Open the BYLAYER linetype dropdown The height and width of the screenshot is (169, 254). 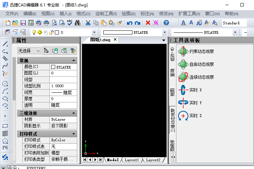tap(235, 32)
